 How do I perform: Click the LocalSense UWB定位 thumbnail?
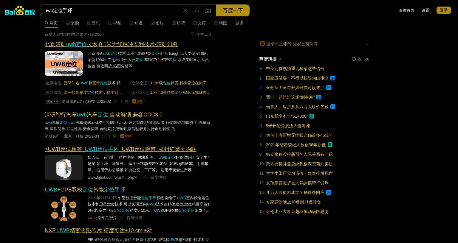(64, 63)
